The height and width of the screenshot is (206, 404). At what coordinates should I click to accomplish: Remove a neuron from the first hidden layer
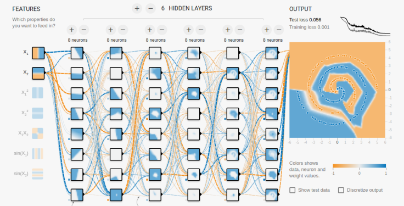pyautogui.click(x=84, y=30)
